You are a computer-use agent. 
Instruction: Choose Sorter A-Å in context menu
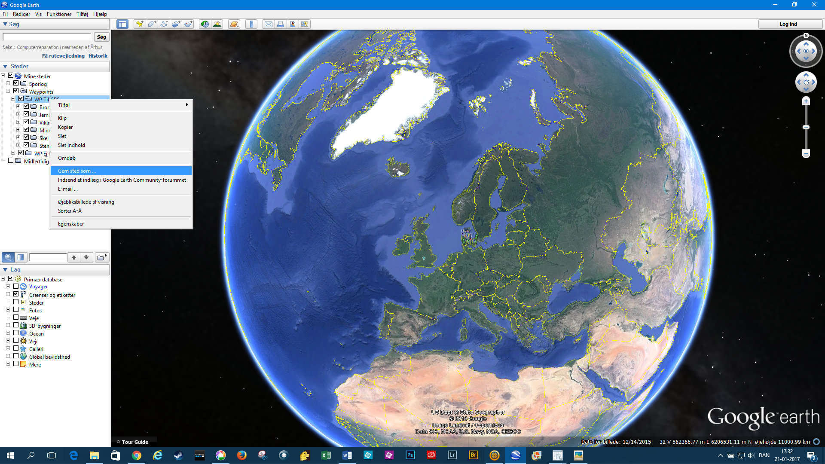(121, 211)
